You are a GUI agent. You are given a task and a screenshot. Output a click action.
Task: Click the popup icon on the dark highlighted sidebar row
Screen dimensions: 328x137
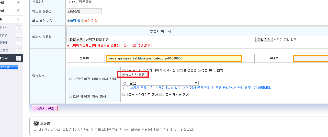click(18, 58)
